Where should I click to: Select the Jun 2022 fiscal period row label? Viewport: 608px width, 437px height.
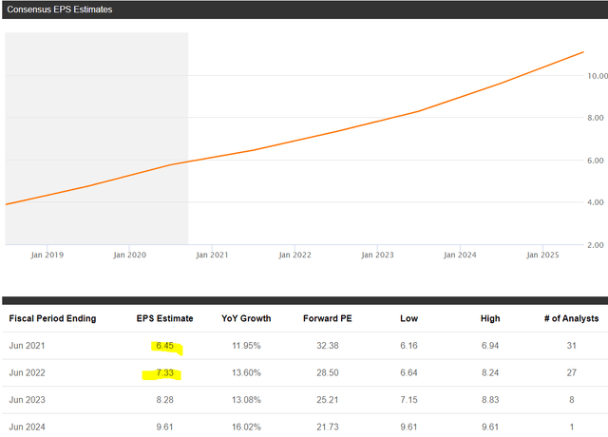(28, 373)
